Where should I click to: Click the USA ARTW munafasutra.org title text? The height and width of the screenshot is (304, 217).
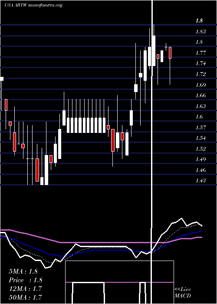click(33, 5)
